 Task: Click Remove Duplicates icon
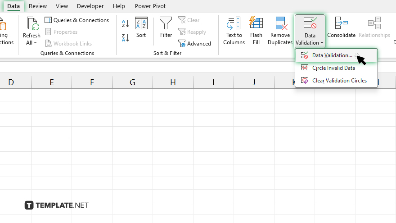280,30
